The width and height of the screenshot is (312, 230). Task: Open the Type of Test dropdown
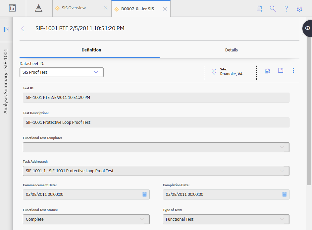226,219
